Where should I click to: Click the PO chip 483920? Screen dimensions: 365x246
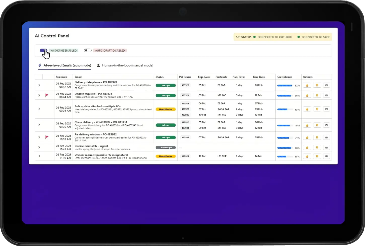coord(185,85)
